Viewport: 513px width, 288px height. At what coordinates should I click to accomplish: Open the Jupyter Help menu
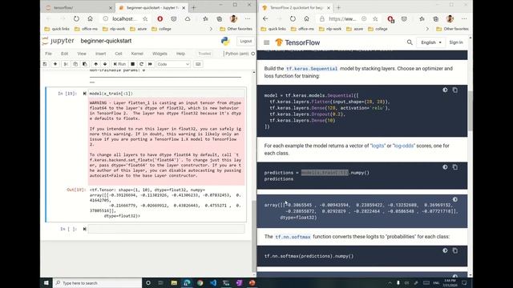(180, 54)
